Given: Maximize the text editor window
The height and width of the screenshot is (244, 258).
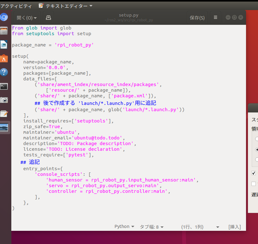Looking at the screenshot, I should pos(234,17).
